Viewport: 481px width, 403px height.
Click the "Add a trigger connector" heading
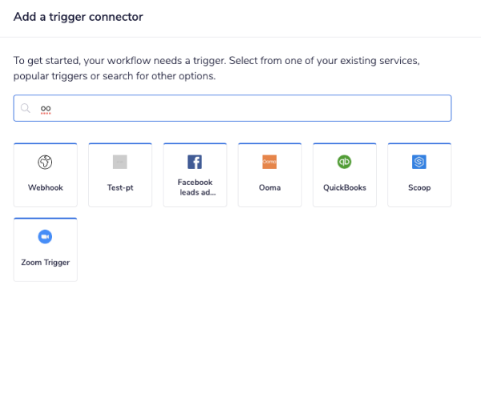pyautogui.click(x=78, y=17)
